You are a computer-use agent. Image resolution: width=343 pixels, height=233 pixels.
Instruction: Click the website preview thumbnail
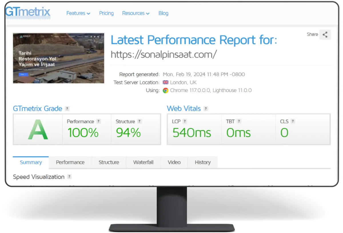[58, 58]
